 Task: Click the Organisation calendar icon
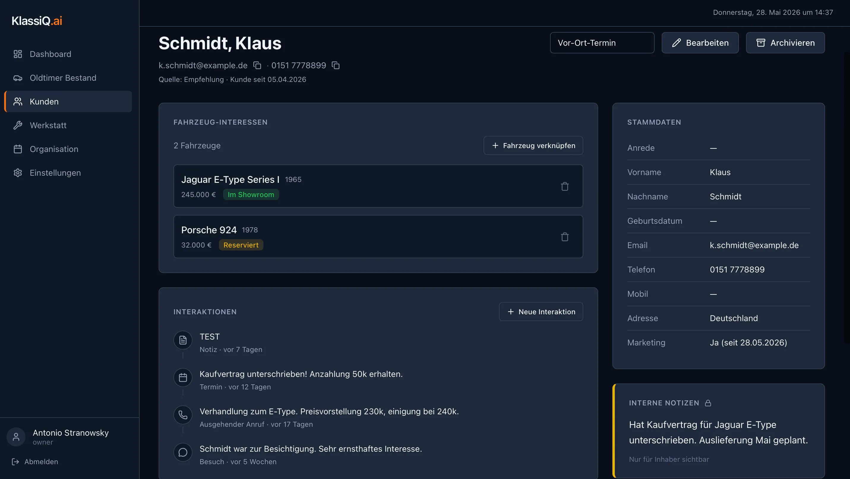(x=18, y=149)
